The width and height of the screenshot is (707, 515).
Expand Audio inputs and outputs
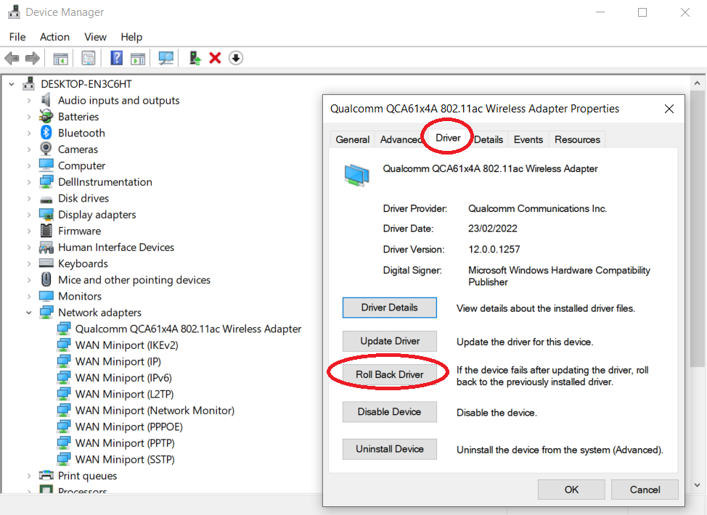click(x=29, y=100)
